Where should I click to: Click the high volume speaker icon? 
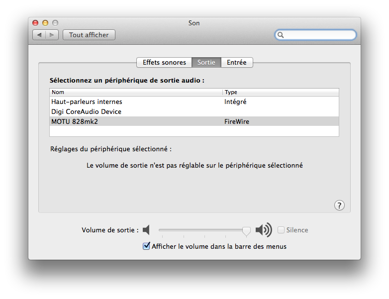pyautogui.click(x=264, y=230)
